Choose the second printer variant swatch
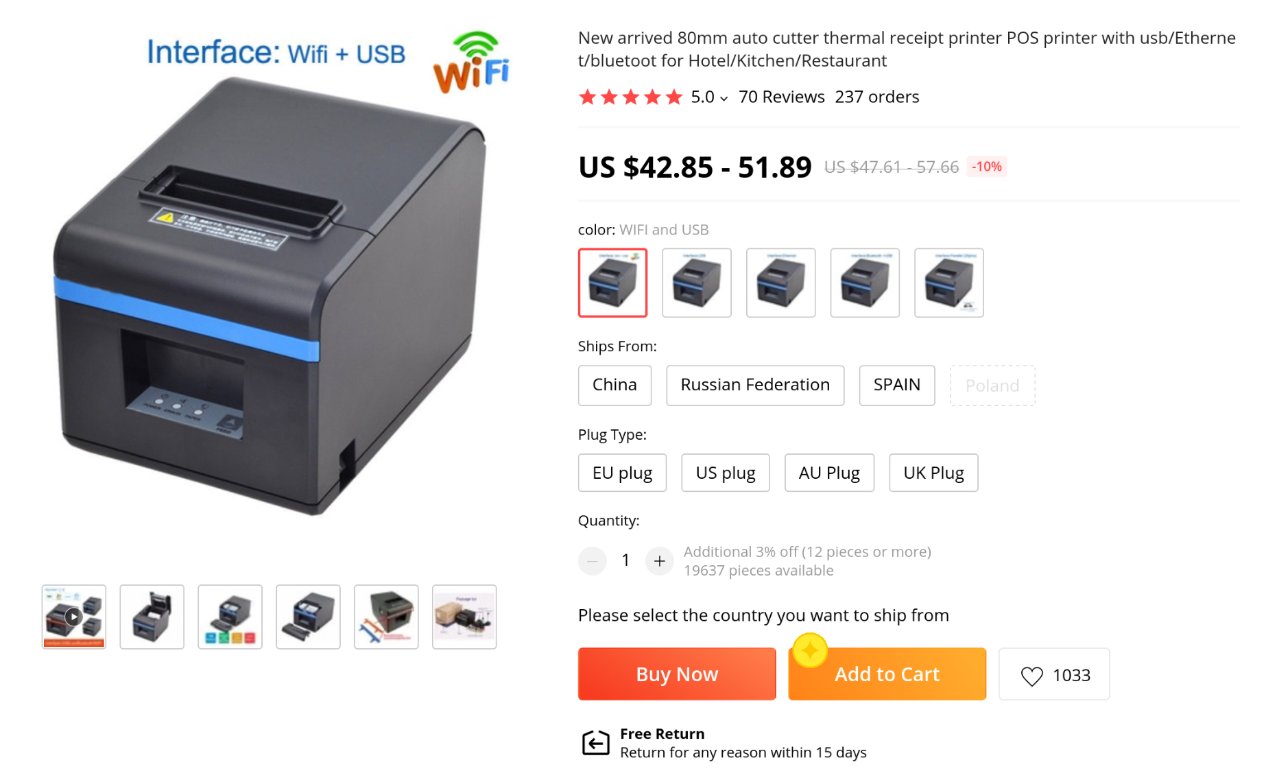The width and height of the screenshot is (1266, 782). click(x=697, y=283)
